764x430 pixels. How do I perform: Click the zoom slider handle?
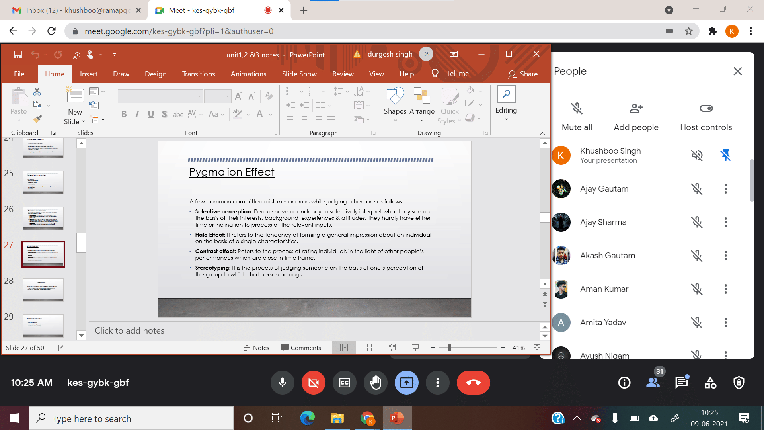point(449,348)
